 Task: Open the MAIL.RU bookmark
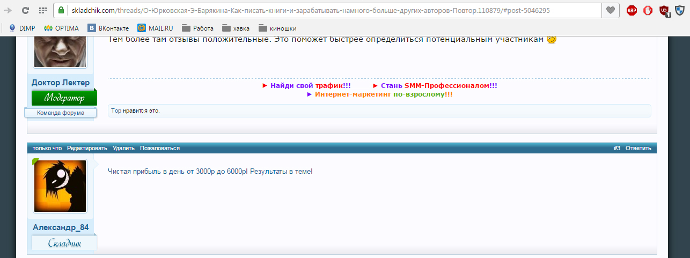point(155,28)
